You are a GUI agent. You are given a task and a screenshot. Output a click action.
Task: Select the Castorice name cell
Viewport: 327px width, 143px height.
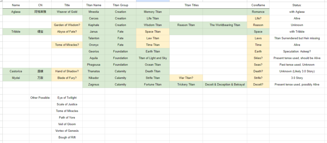click(16, 71)
